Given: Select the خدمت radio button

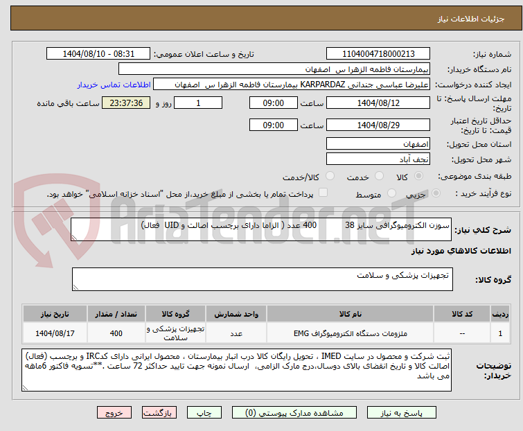Looking at the screenshot, I should coord(379,176).
